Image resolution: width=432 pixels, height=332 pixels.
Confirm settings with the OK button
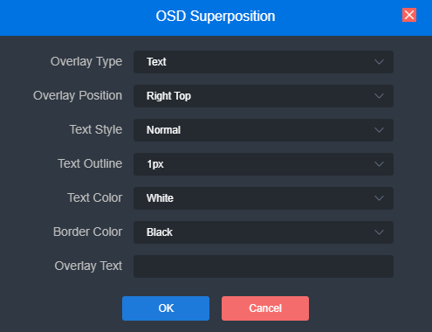click(166, 308)
